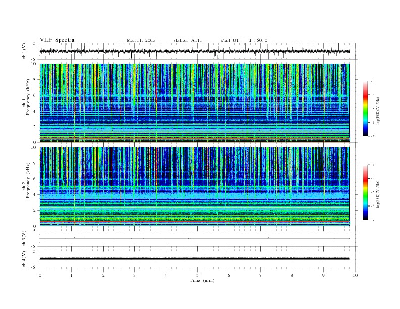Click the "Time (min)" axis title

202,280
